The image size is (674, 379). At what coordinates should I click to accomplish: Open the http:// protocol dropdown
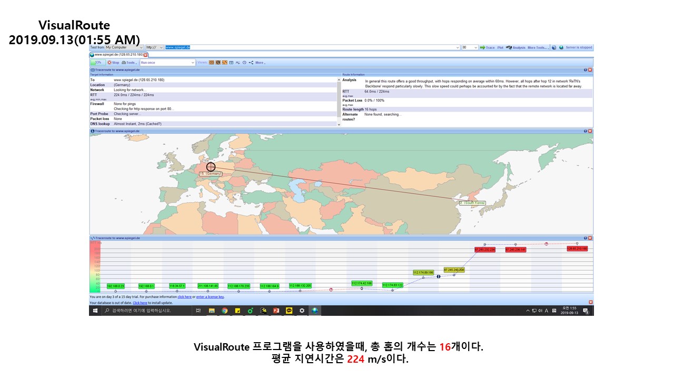[155, 47]
